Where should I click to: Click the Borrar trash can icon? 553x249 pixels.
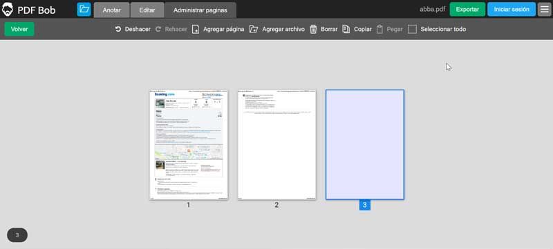point(313,29)
